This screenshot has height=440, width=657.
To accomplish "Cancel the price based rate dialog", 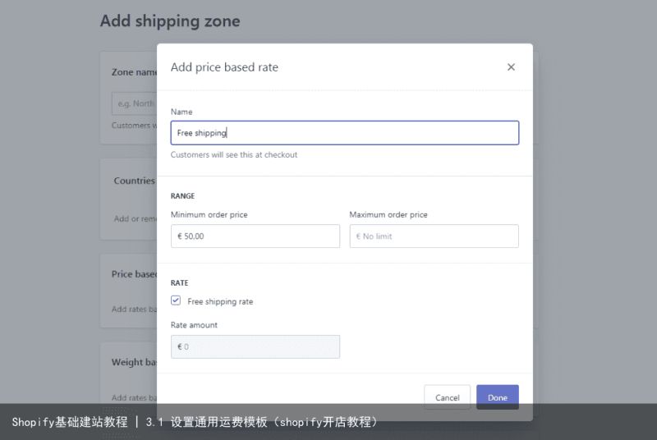I will (x=447, y=397).
